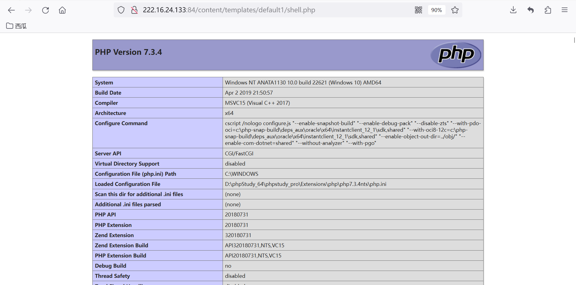
Task: Select the Zend Extension row label
Action: [x=114, y=235]
